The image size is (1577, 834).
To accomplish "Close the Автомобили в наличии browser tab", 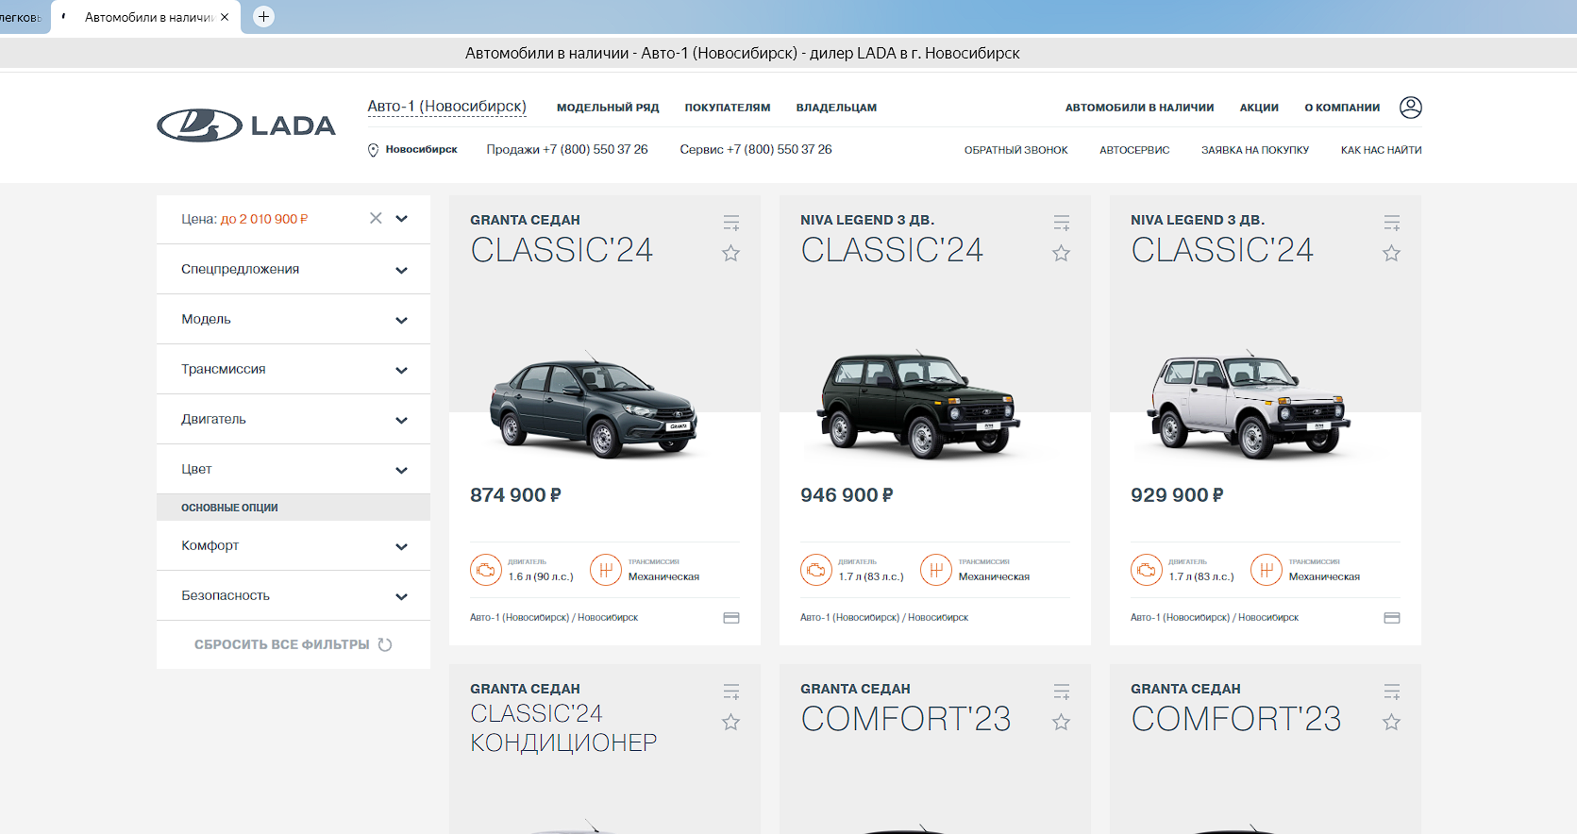I will [x=225, y=17].
